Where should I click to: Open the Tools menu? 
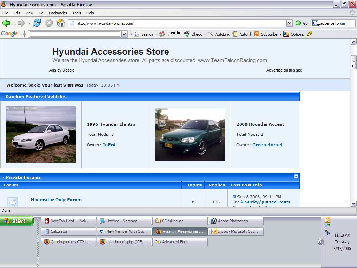pos(76,13)
